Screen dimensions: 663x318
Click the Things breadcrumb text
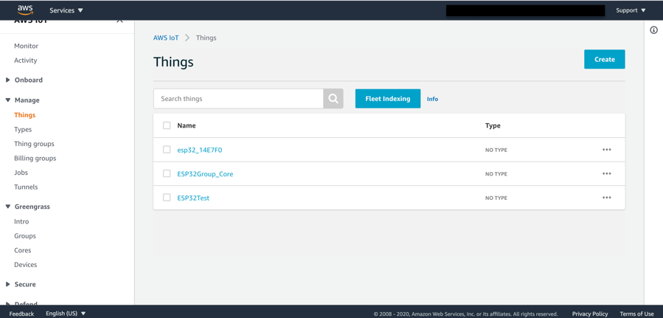click(206, 38)
